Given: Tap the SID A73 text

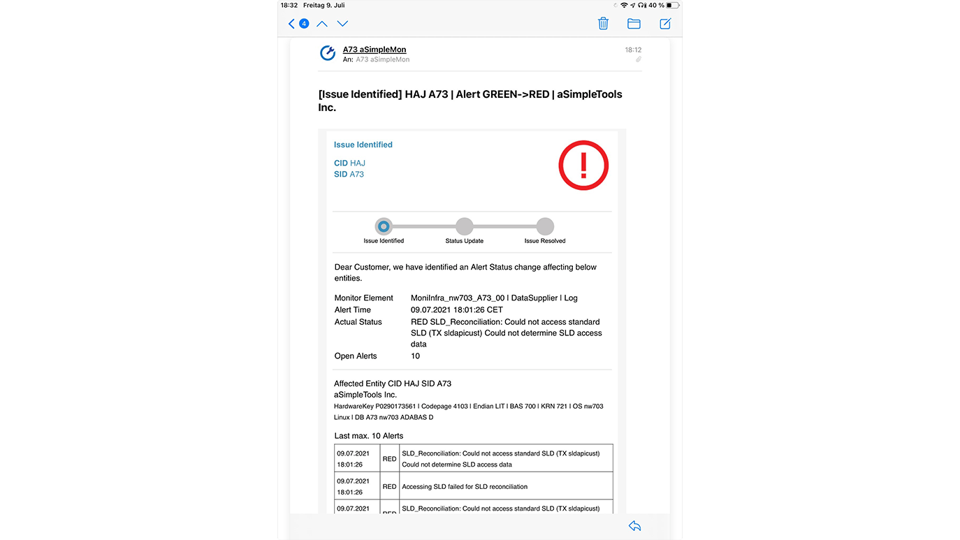Looking at the screenshot, I should click(349, 174).
